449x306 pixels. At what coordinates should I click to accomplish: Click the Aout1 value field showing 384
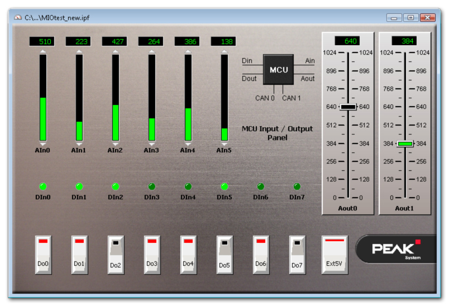[404, 41]
